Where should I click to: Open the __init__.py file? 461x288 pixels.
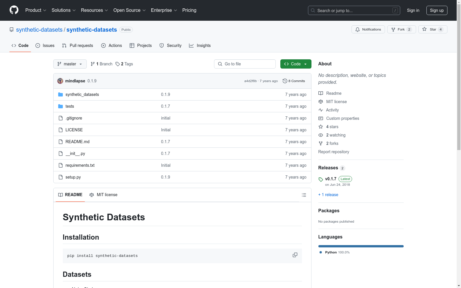point(75,154)
